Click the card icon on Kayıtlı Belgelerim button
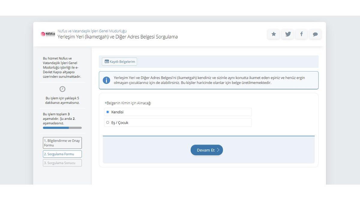 pos(106,61)
